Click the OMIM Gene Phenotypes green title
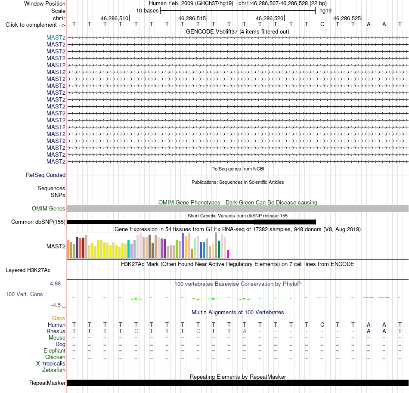 click(x=238, y=202)
